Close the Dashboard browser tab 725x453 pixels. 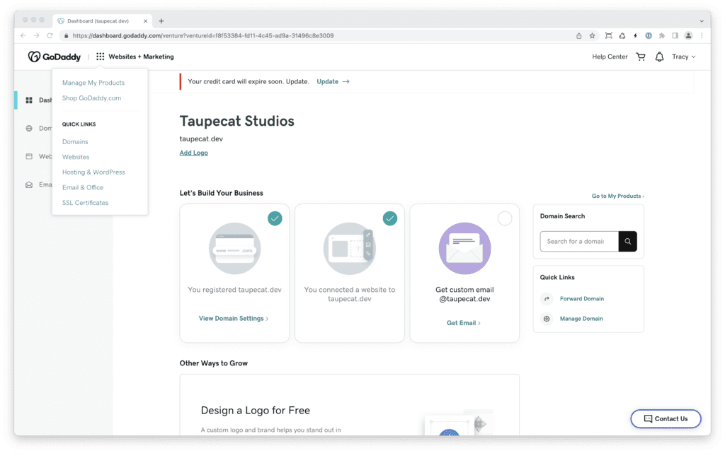click(x=145, y=20)
